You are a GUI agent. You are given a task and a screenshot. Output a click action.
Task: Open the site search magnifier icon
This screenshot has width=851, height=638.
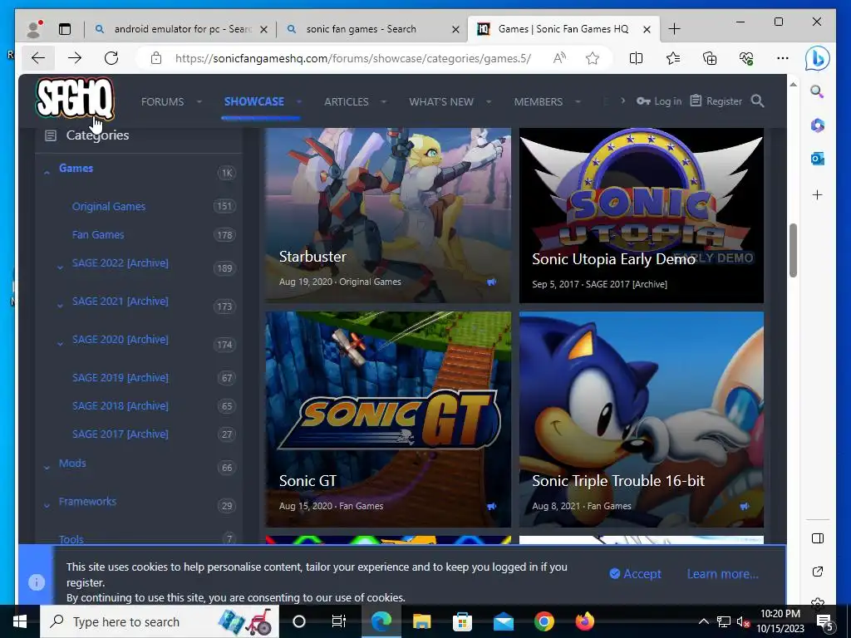tap(758, 101)
